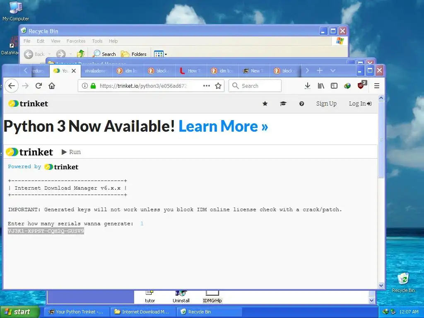Select My Computer desktop icon
This screenshot has width=424, height=318.
coord(16,11)
